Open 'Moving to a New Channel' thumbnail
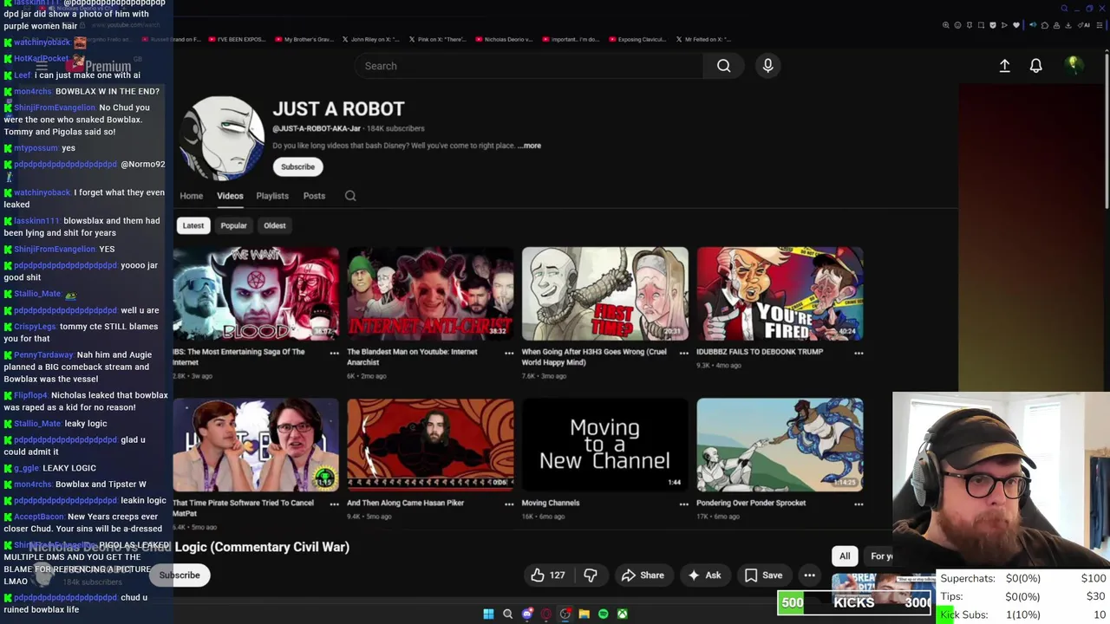Image resolution: width=1110 pixels, height=624 pixels. 605,445
